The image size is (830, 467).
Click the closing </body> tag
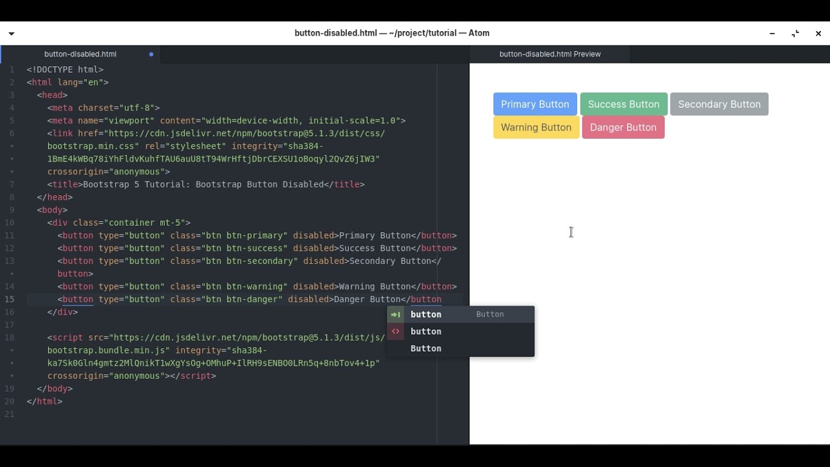[x=55, y=389]
